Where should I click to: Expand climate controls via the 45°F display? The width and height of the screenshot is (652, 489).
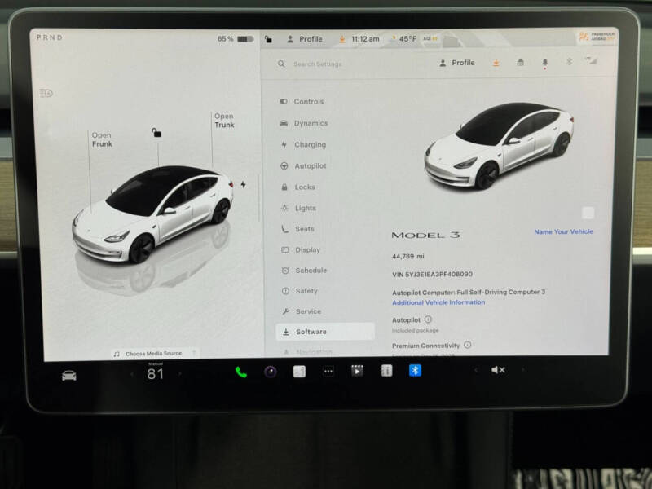click(x=405, y=38)
